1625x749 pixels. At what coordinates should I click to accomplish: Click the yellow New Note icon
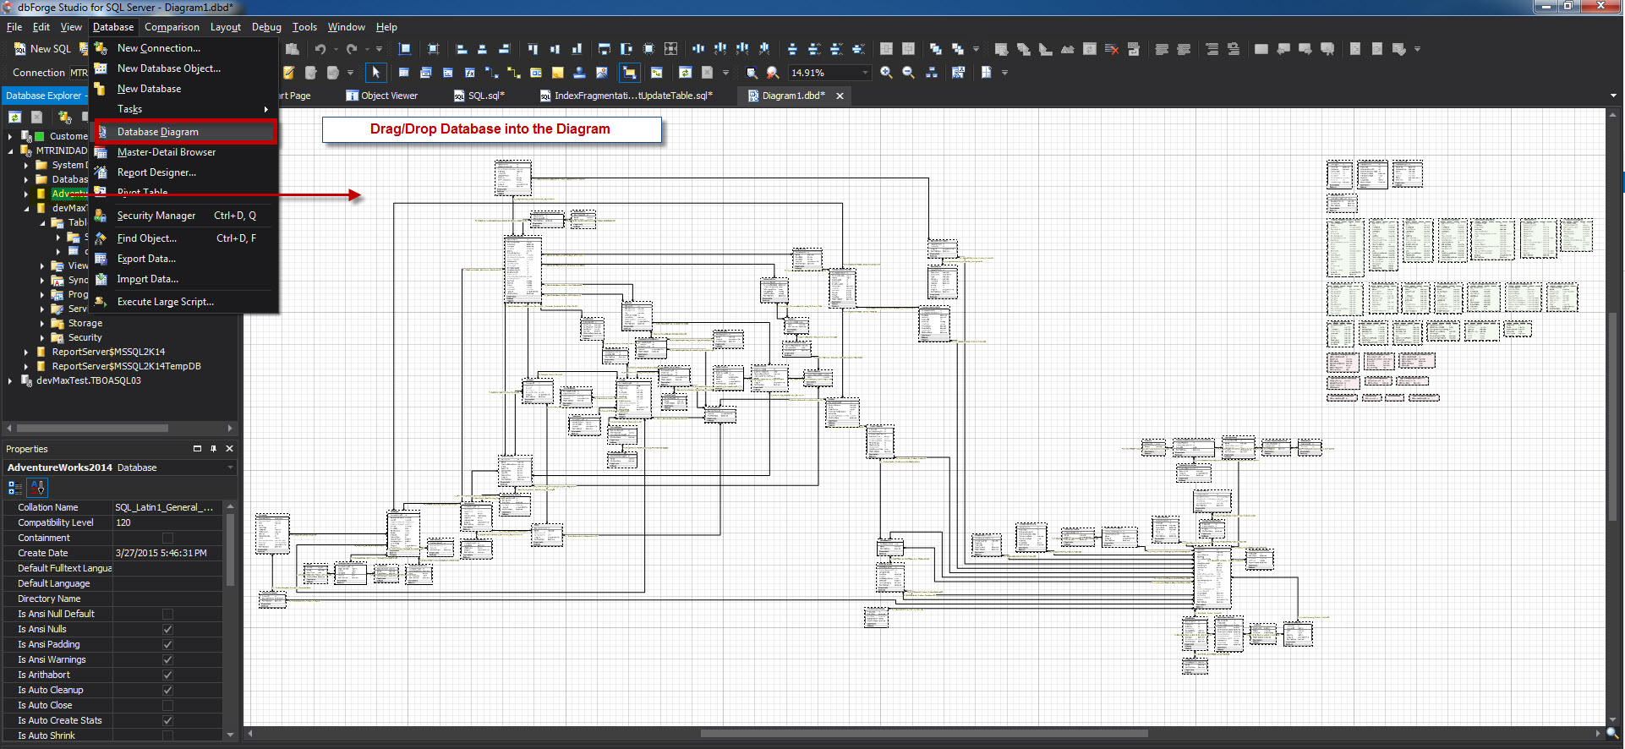(558, 73)
